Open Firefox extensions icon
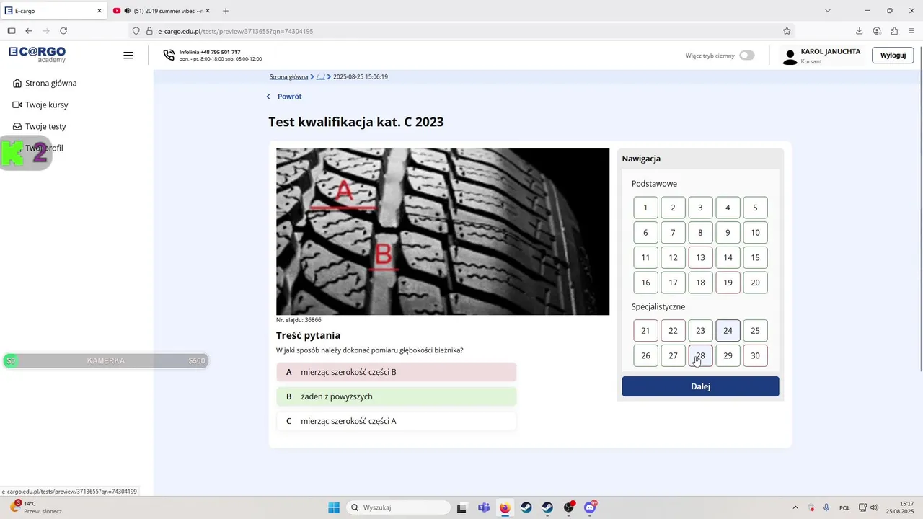 [x=894, y=31]
